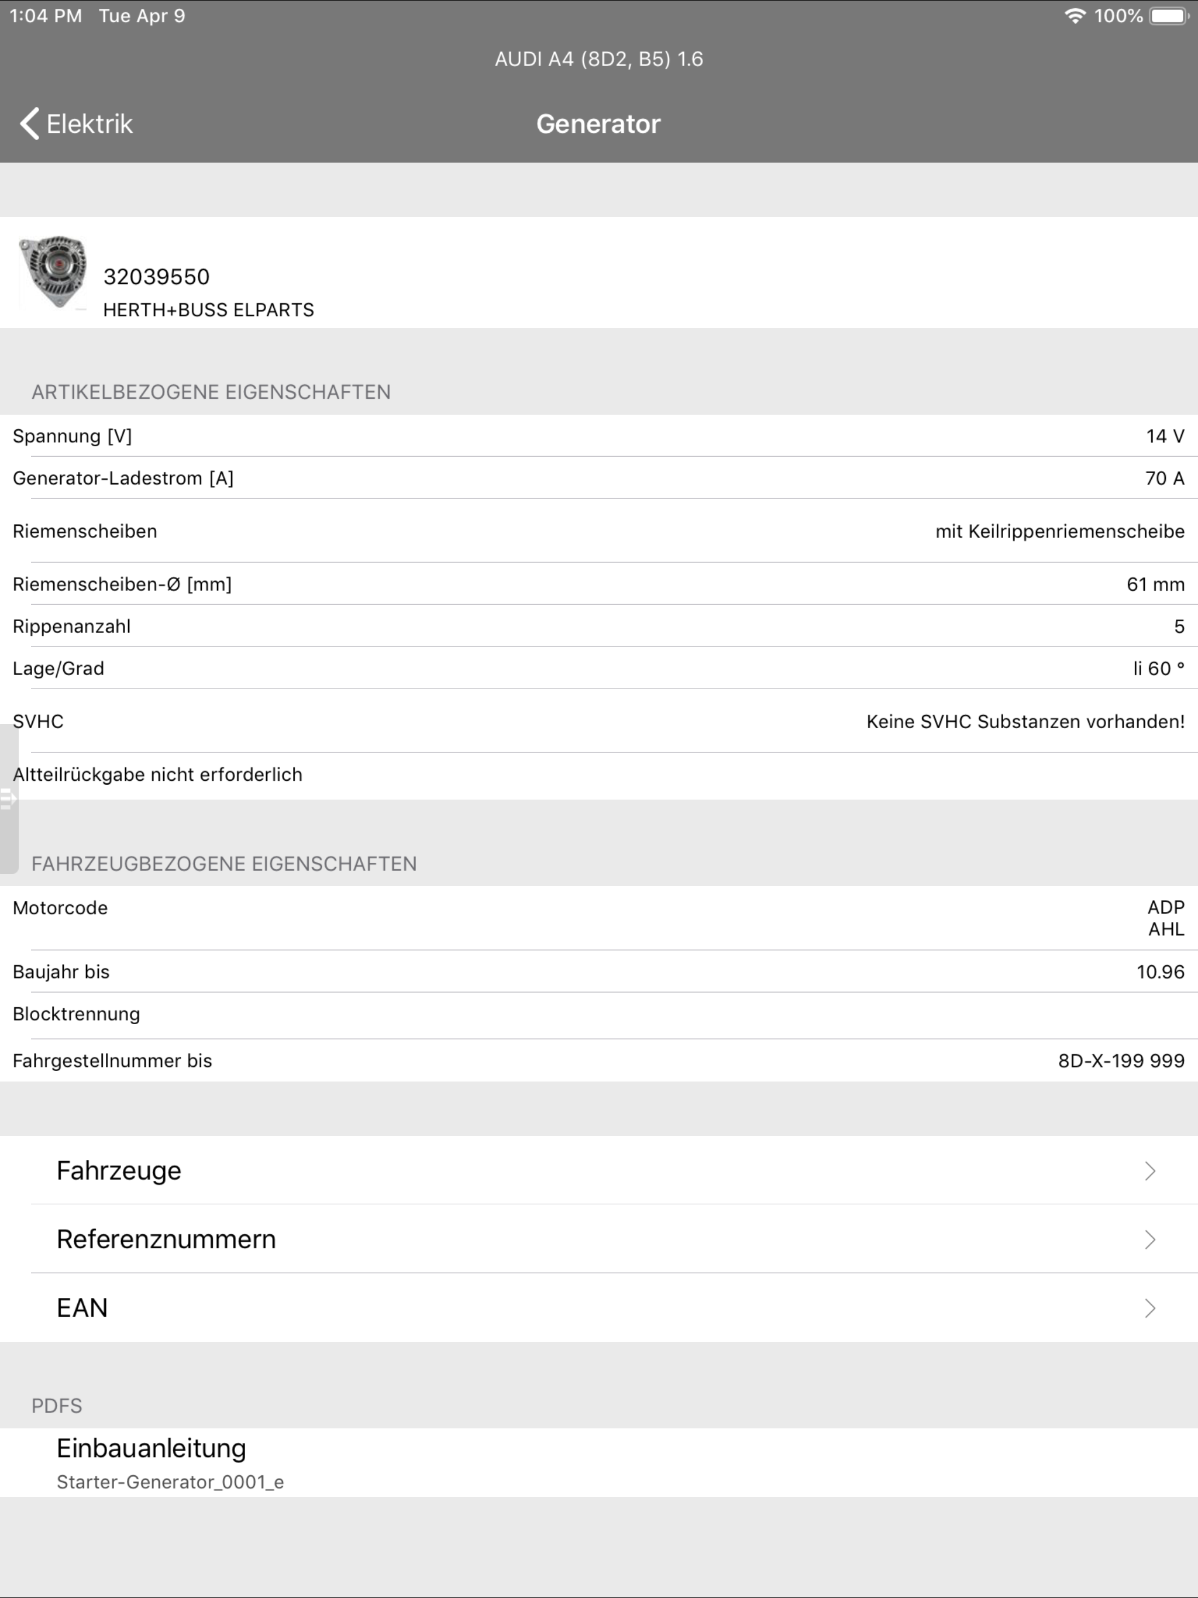
Task: Tap the Generator title header
Action: pyautogui.click(x=598, y=123)
